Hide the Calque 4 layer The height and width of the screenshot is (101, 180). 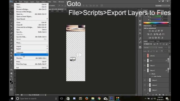[x=145, y=85]
